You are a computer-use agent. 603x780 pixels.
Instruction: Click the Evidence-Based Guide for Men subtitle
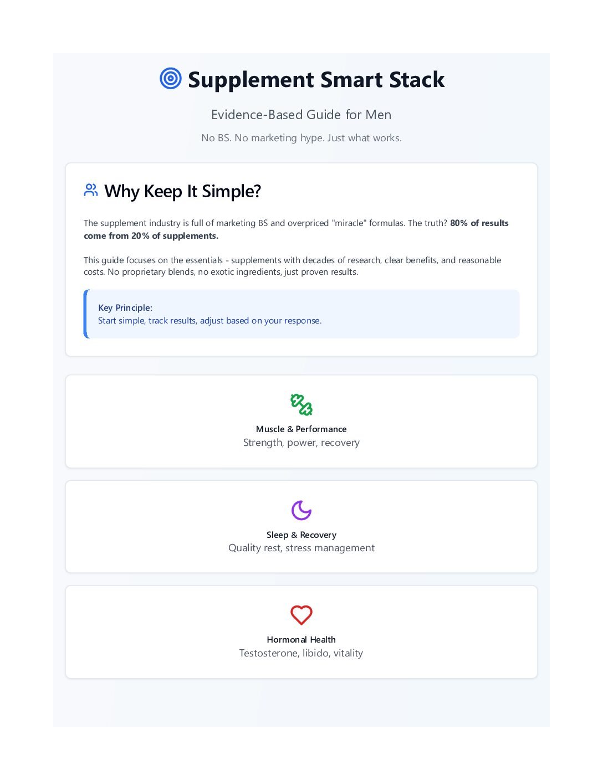[301, 115]
